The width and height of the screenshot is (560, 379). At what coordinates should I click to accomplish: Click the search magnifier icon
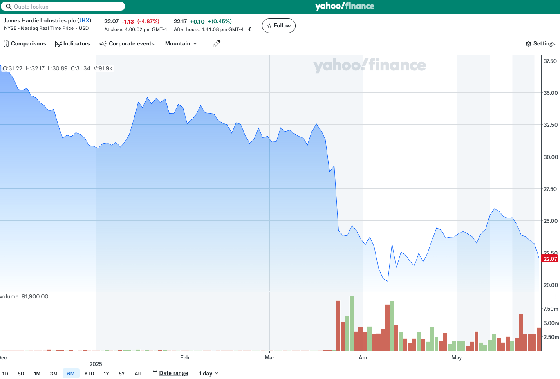tap(9, 7)
